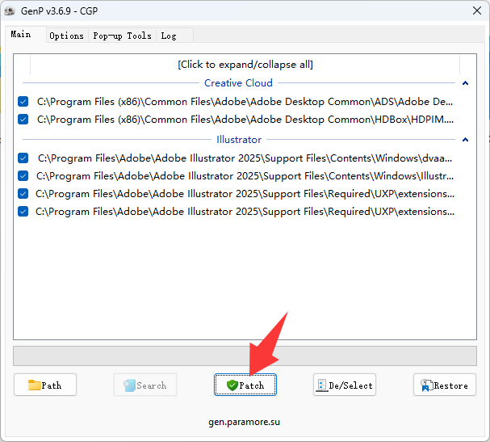Click [Click to expand/collapse all] header
The image size is (490, 442).
tap(245, 65)
